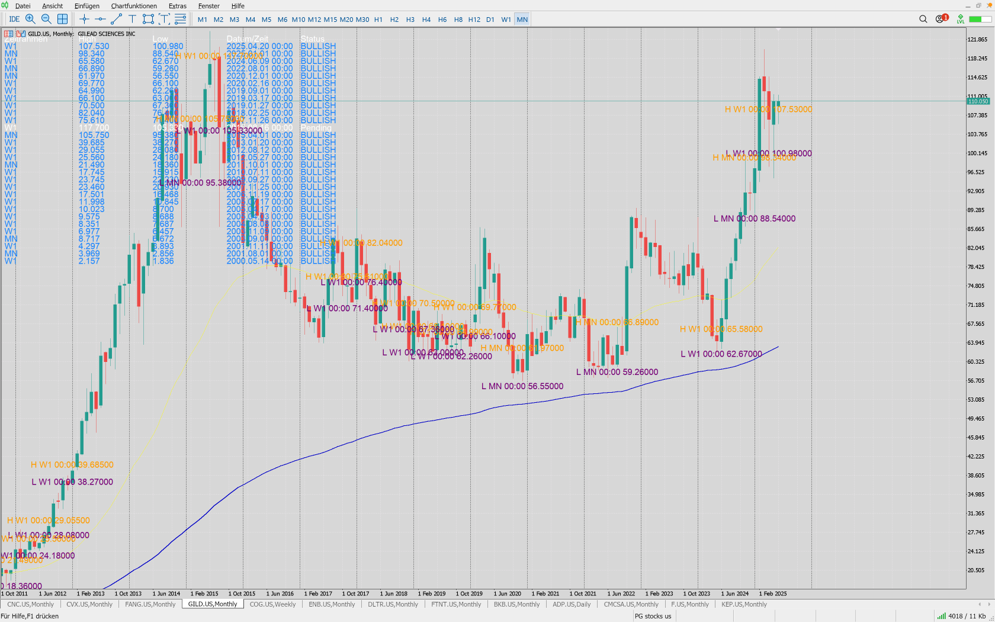Select the active GILD.US,Monthly tab
Viewport: 995px width, 622px height.
(213, 604)
